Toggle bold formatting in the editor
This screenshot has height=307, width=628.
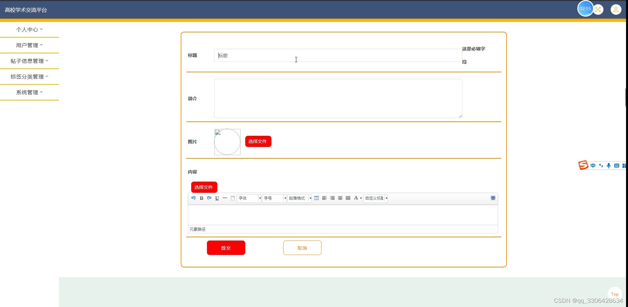point(201,198)
